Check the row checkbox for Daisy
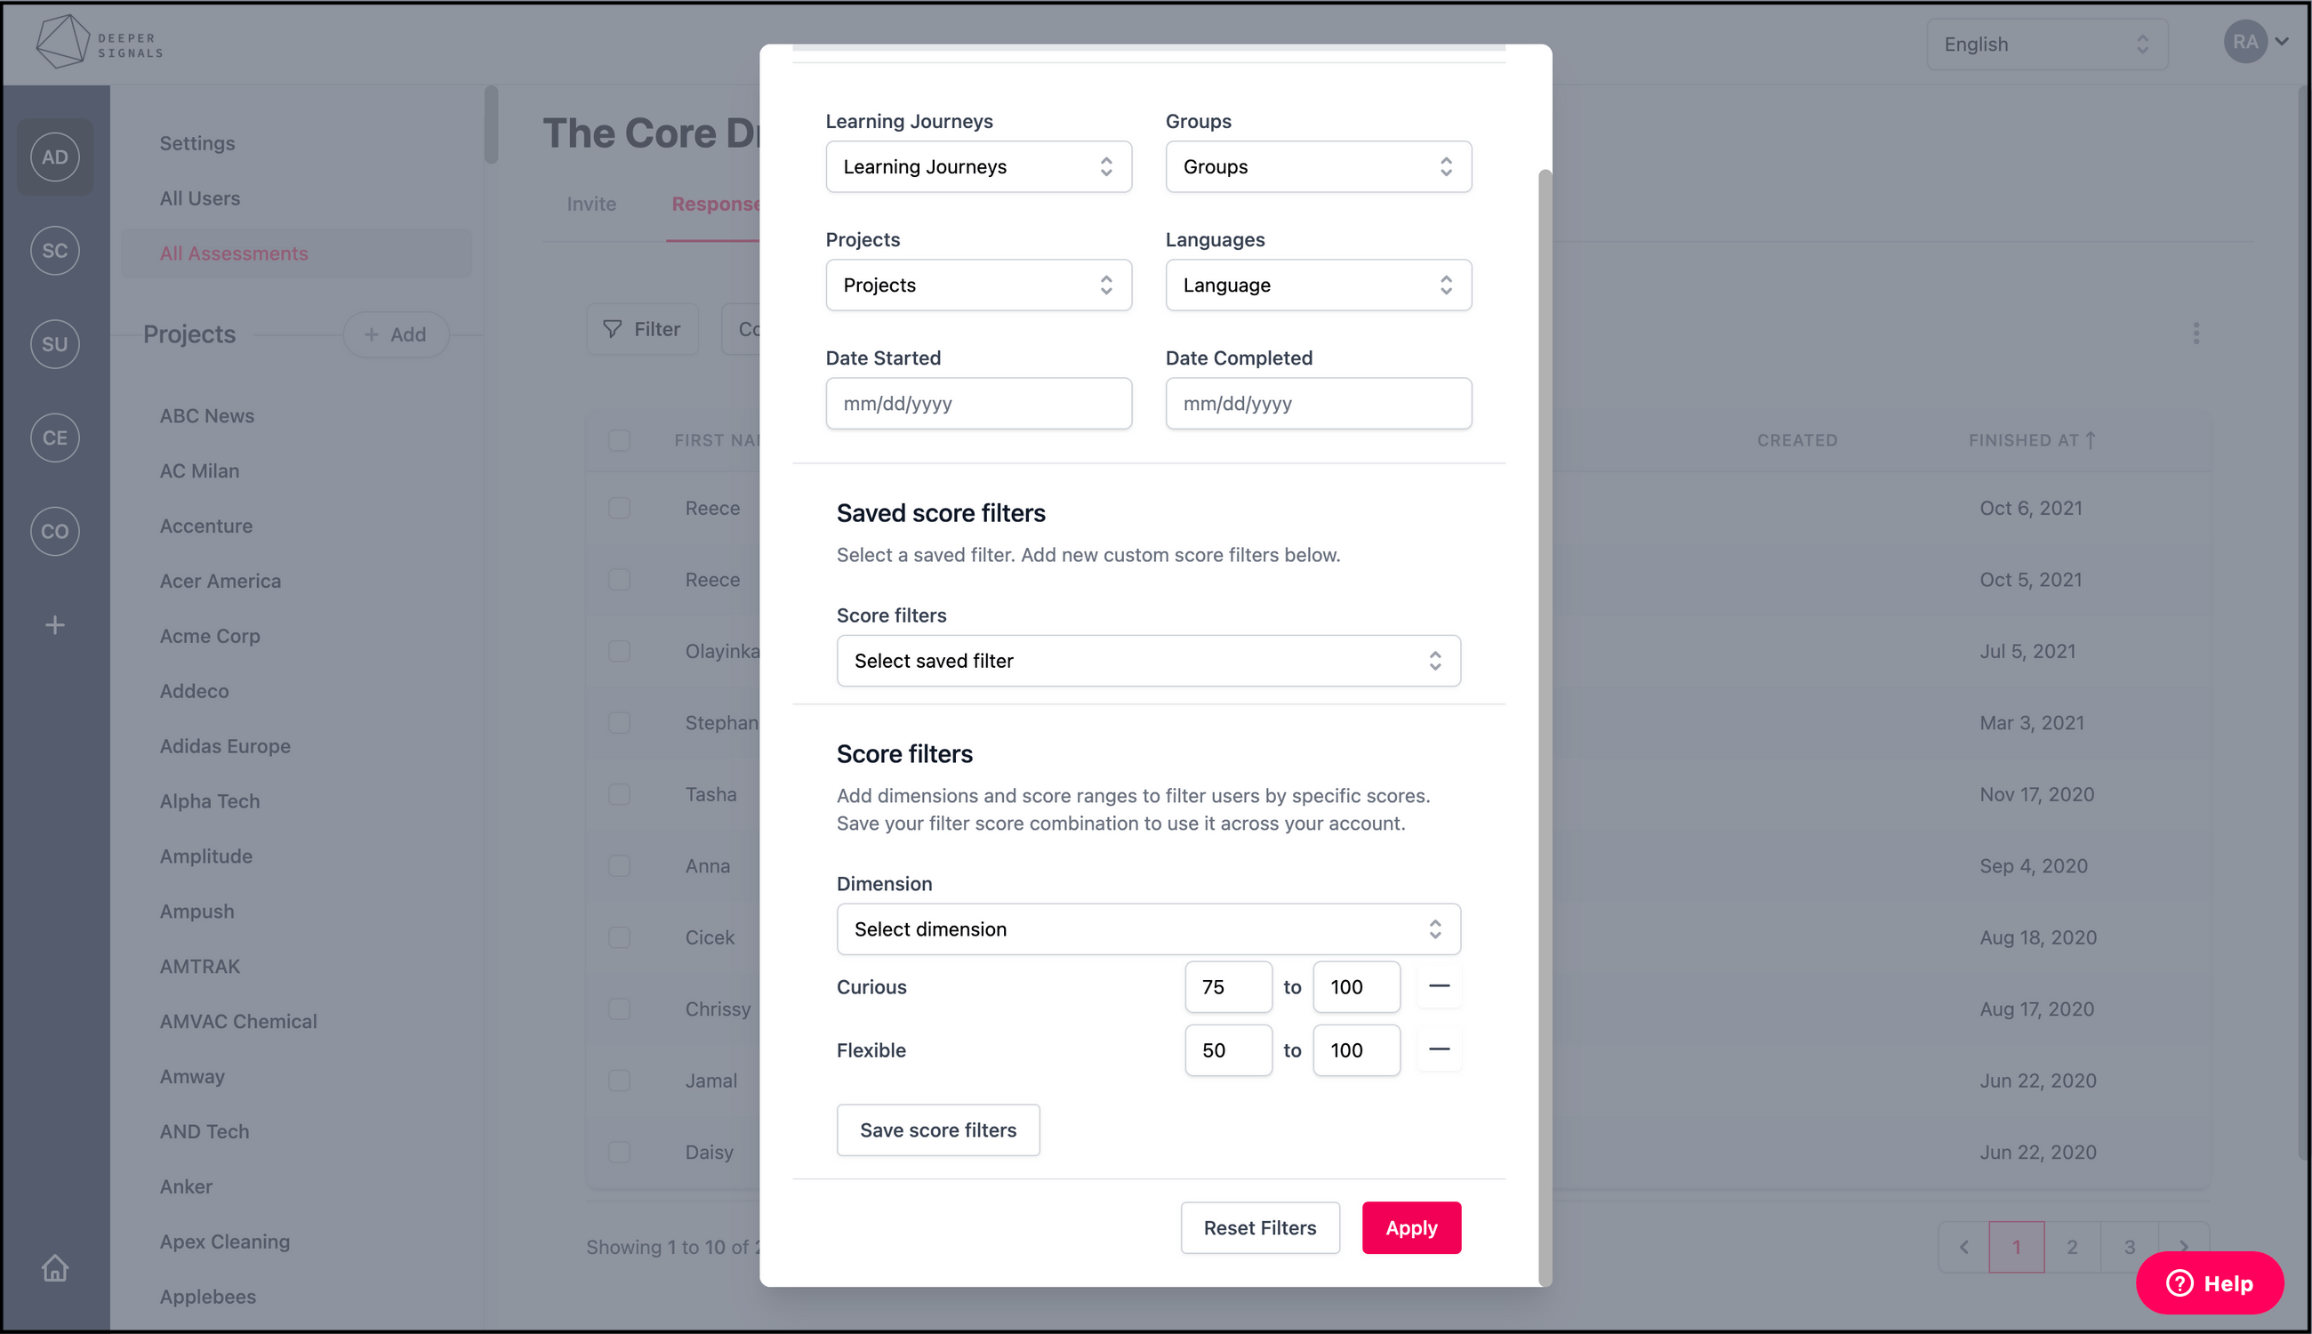This screenshot has width=2312, height=1334. [x=619, y=1152]
